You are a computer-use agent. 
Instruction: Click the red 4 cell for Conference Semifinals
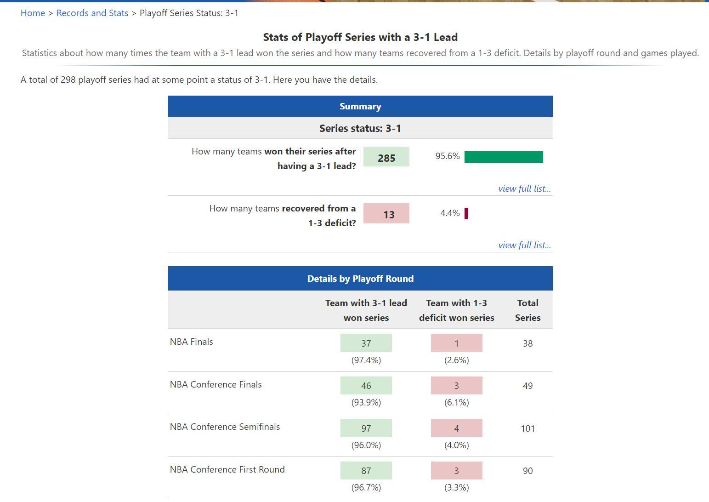(x=456, y=428)
